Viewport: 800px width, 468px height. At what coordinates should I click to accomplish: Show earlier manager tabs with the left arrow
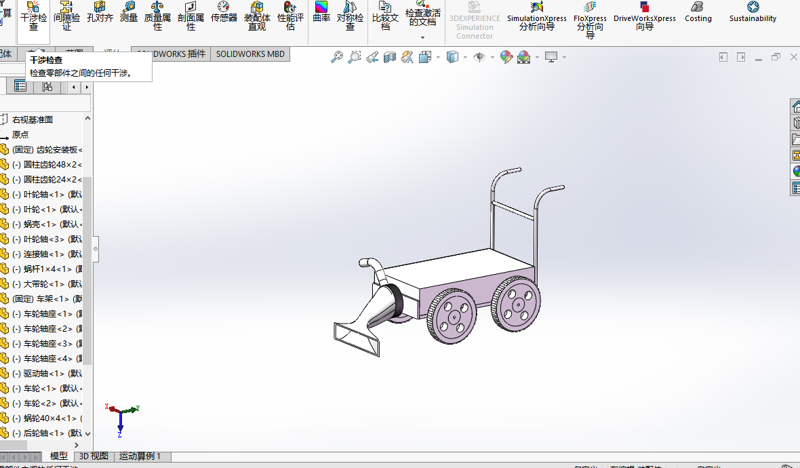coord(74,87)
